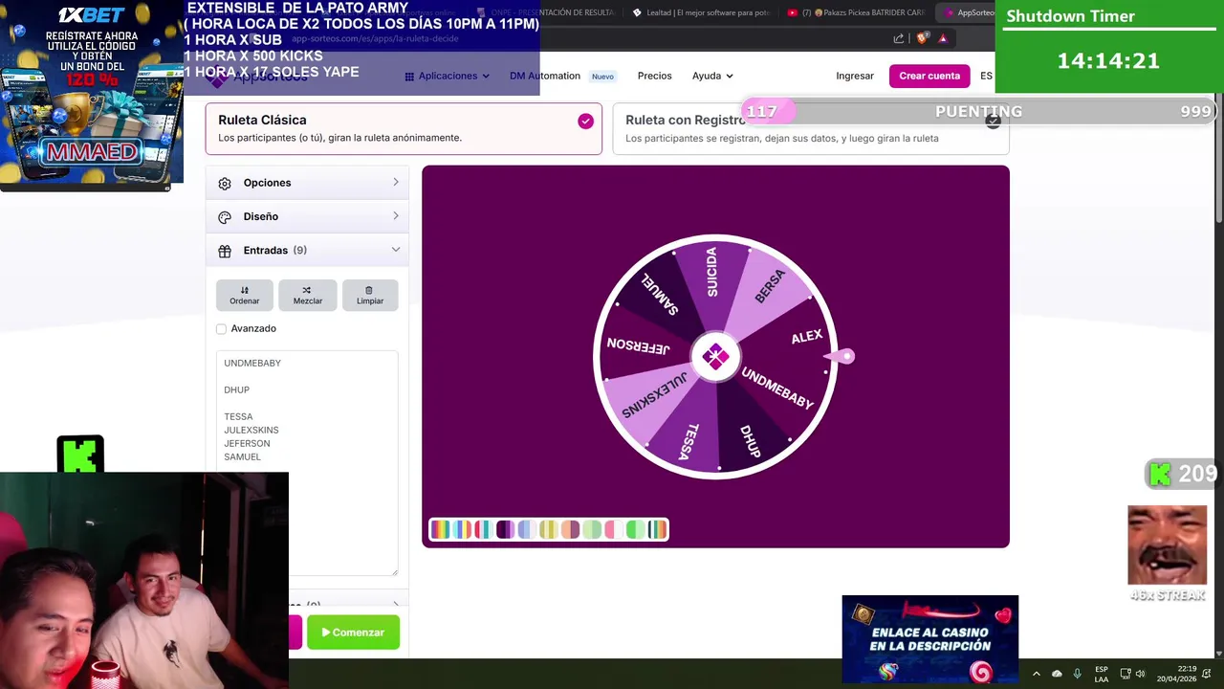This screenshot has width=1224, height=689.
Task: Open the Brave Rewards triangle icon
Action: pyautogui.click(x=943, y=38)
